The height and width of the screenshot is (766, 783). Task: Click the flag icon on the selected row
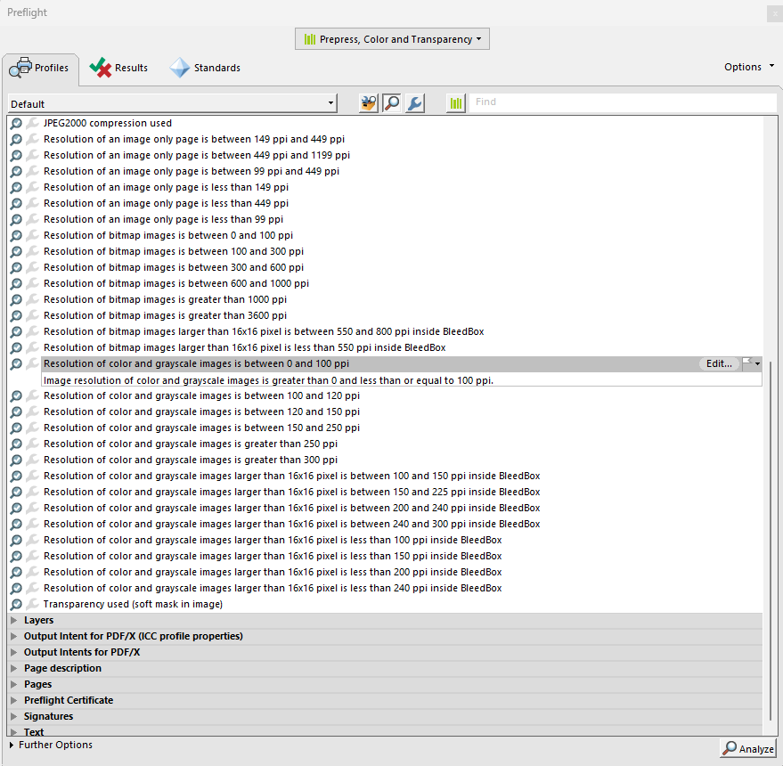747,363
